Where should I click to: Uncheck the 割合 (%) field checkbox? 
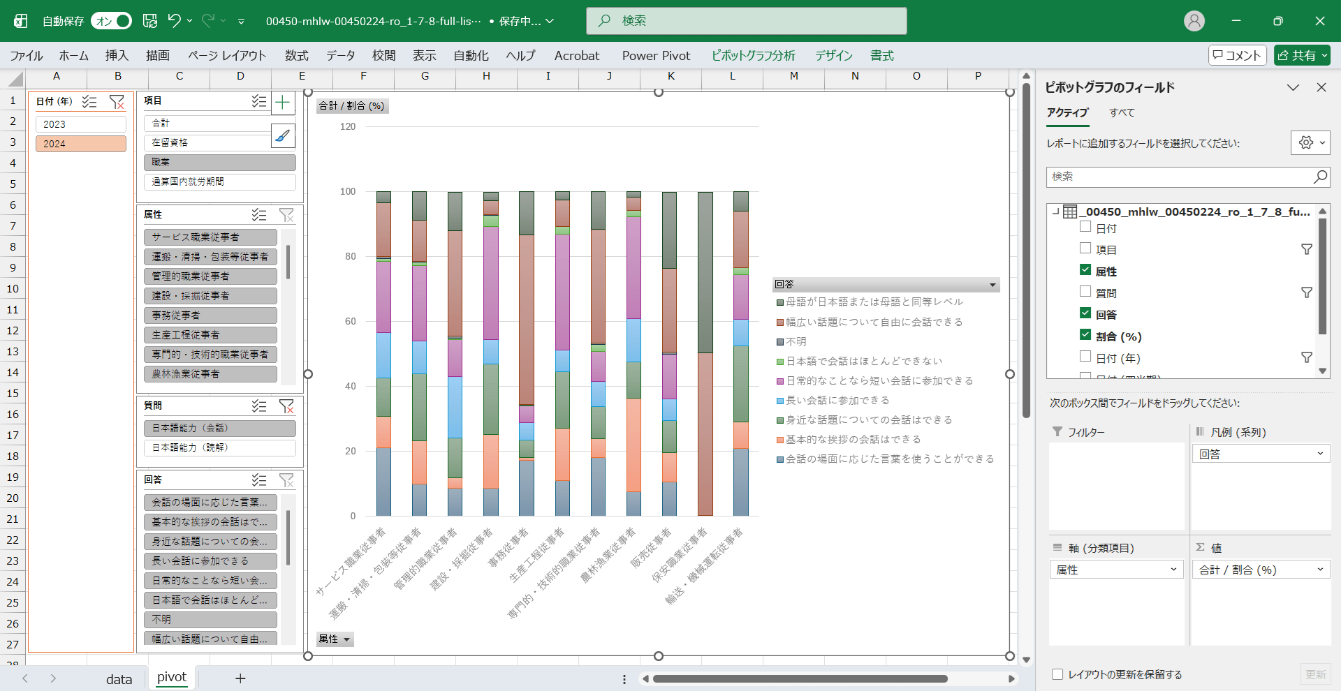tap(1085, 335)
